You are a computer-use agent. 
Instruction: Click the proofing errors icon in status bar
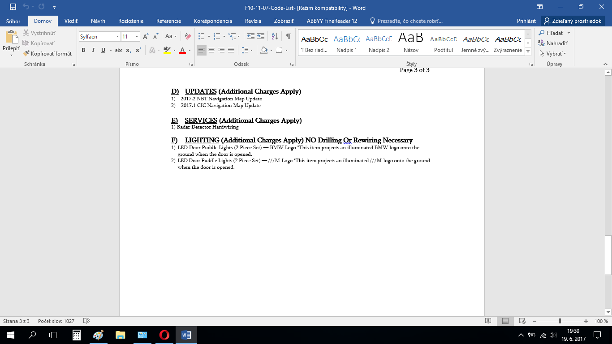click(x=86, y=321)
